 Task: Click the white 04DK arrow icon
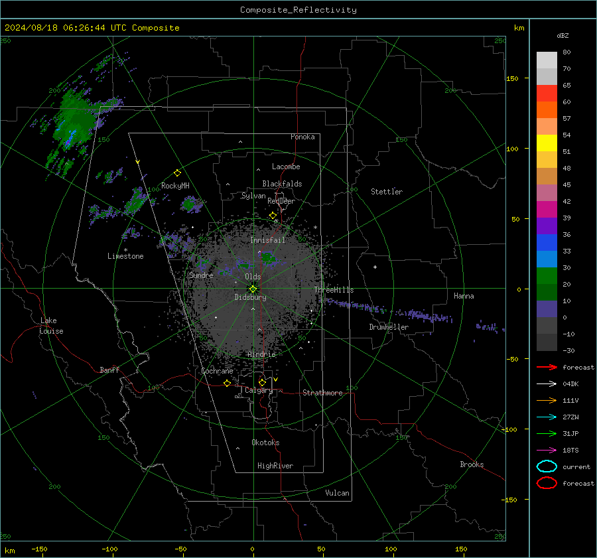pyautogui.click(x=547, y=384)
